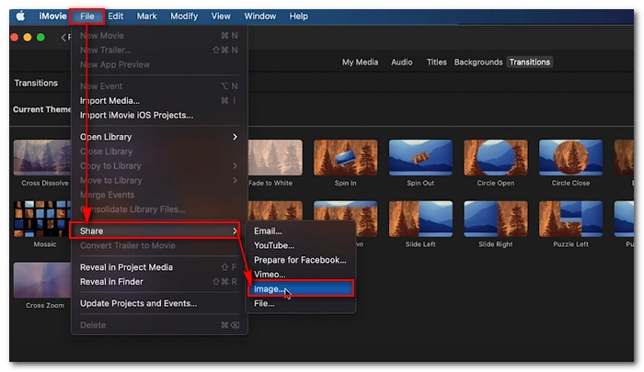Share to Vimeo… option
Image resolution: width=644 pixels, height=372 pixels.
pos(300,275)
